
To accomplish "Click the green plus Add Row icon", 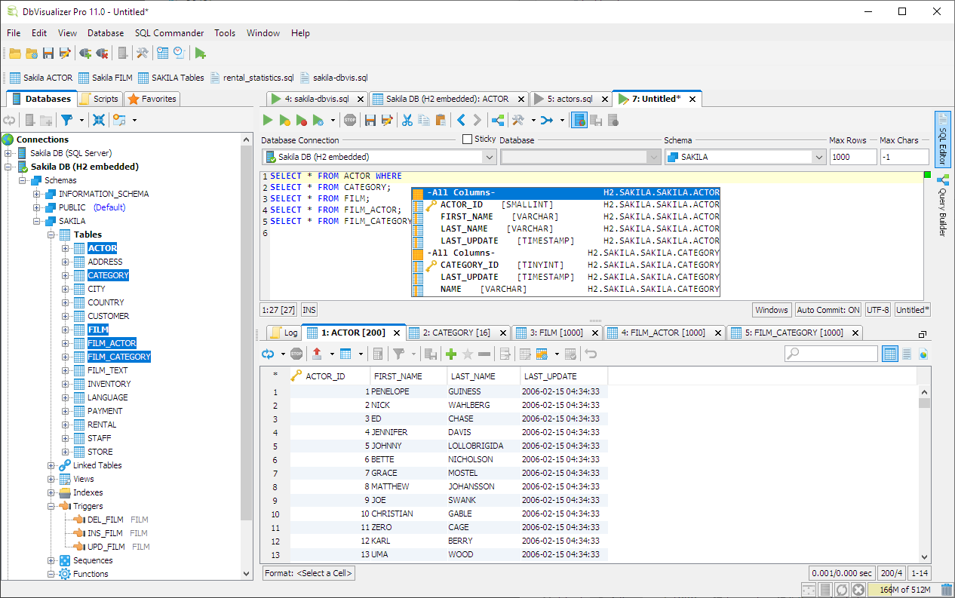I will tap(451, 354).
